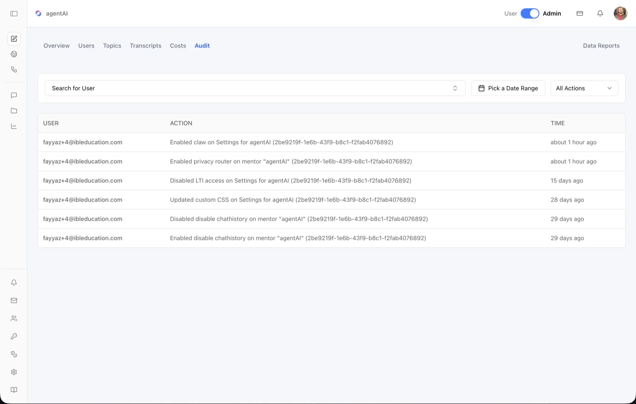This screenshot has width=636, height=404.
Task: Click user email in Disabled LTI access row
Action: point(83,181)
